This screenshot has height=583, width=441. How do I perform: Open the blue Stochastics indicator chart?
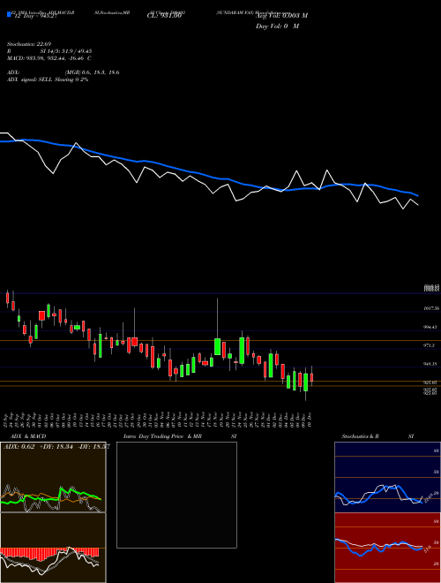pos(387,477)
